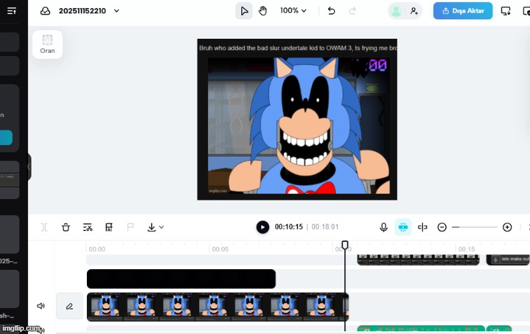Click the Dışa Aktar export button
The image size is (530, 334).
click(x=462, y=11)
